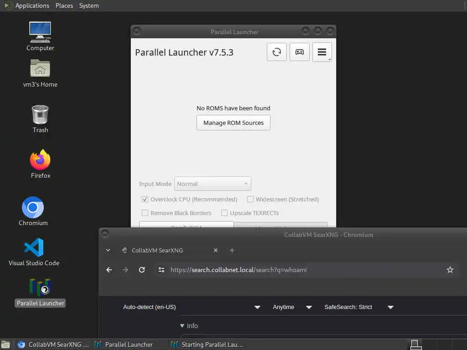Click the Parallel Launcher title bar
Screen dimensions: 467x350
(x=234, y=32)
